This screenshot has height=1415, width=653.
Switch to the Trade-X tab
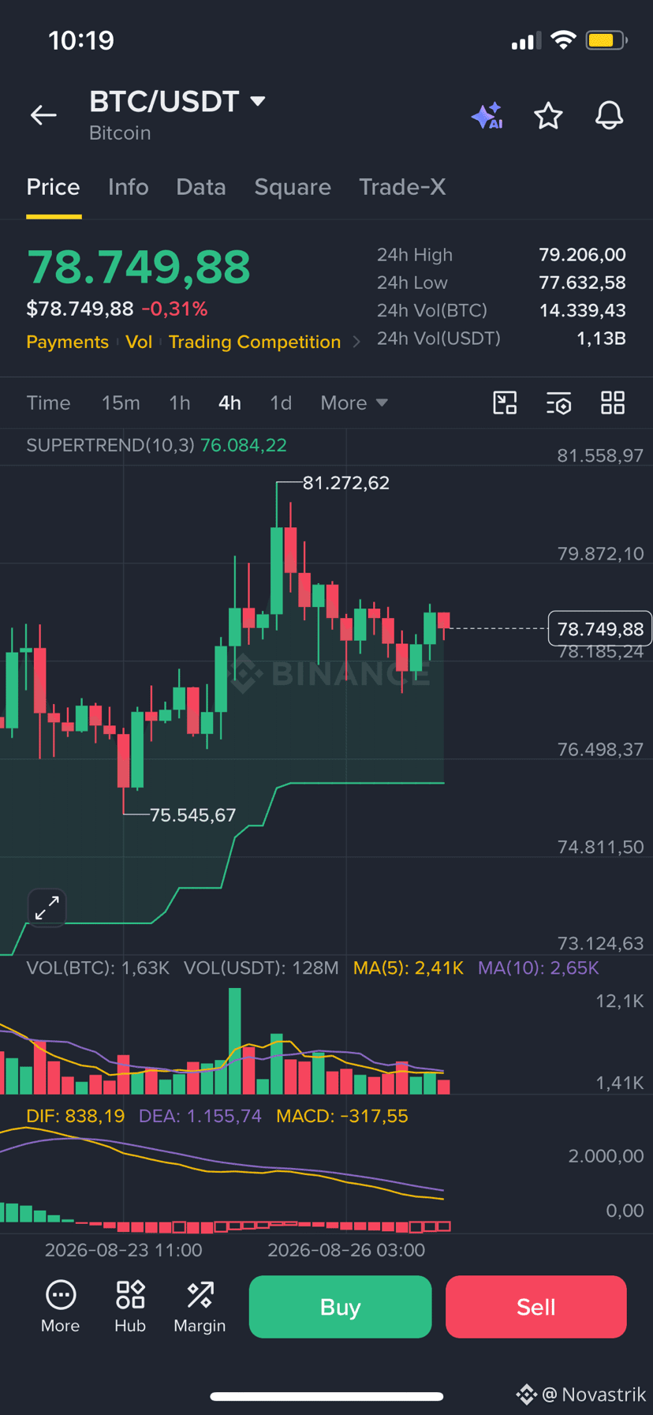402,187
